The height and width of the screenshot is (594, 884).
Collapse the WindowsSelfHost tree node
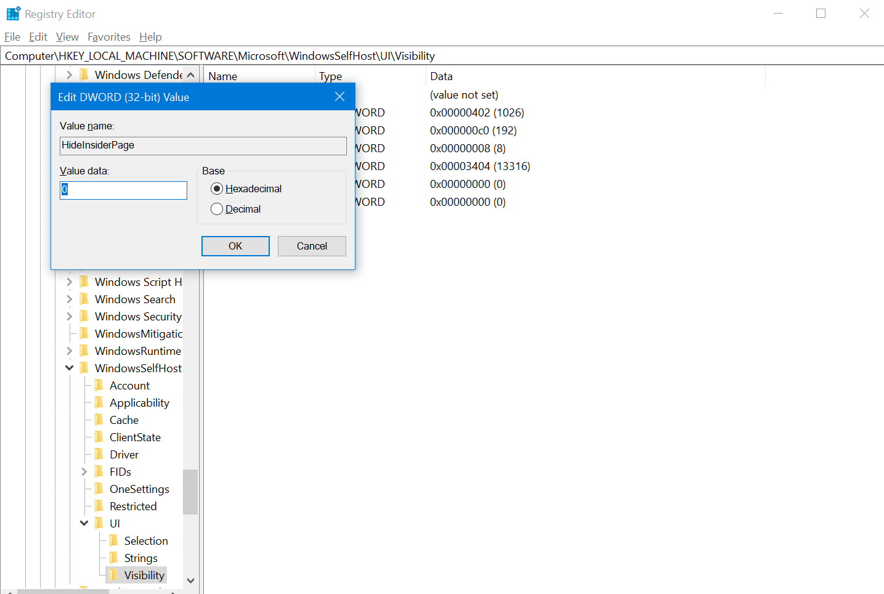[x=69, y=368]
